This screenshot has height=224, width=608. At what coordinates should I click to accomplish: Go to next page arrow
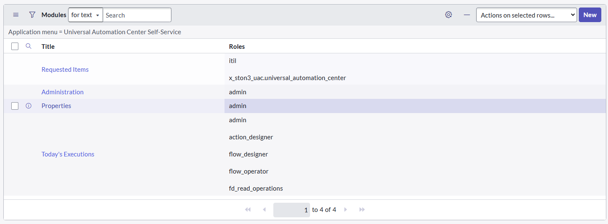(x=346, y=209)
